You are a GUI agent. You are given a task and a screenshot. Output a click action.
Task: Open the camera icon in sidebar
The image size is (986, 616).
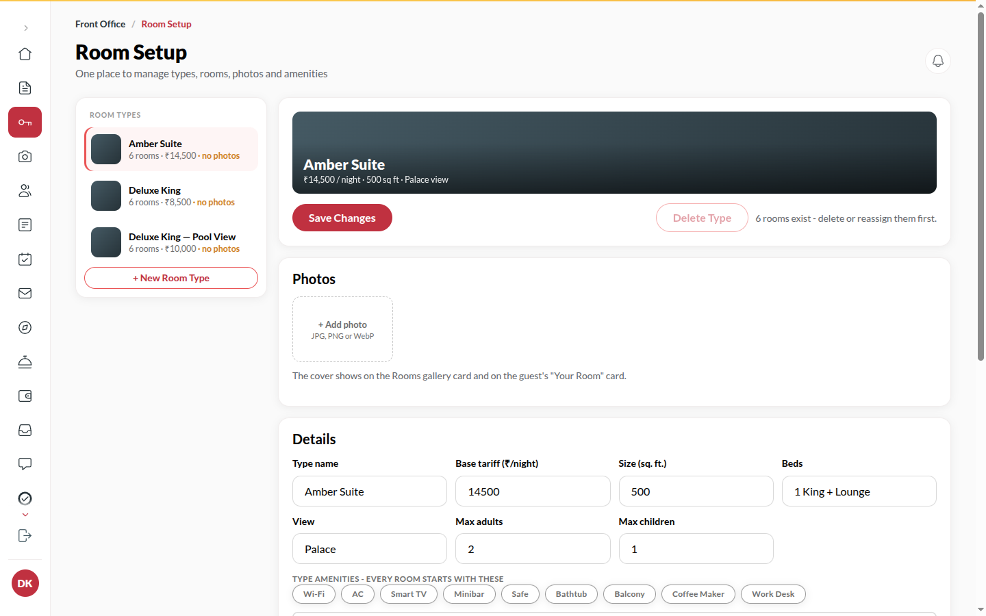(x=25, y=157)
